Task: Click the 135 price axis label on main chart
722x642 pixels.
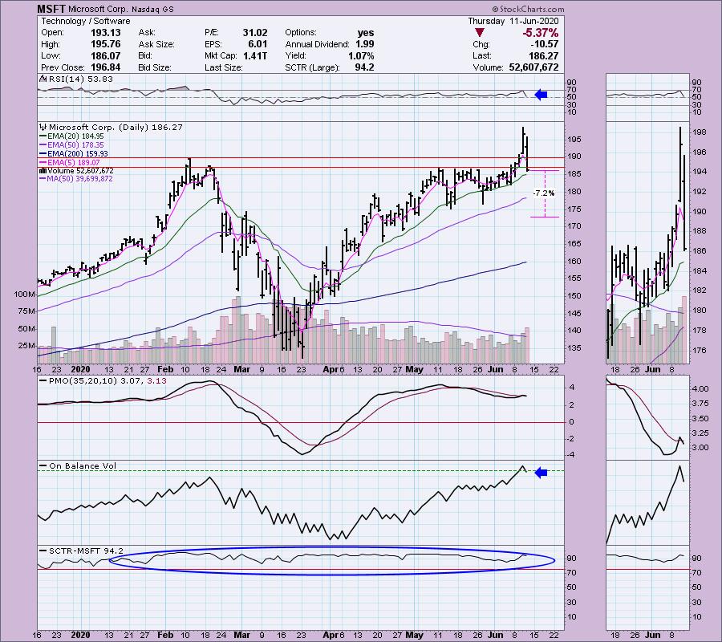Action: (574, 348)
